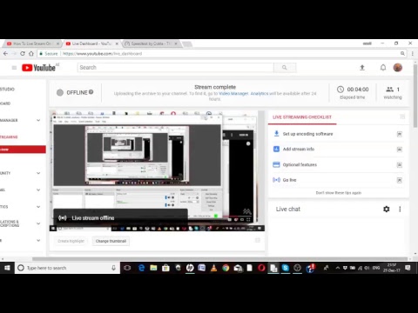Viewport: 418px width, 313px height.
Task: Switch to Speedtest by Ookla tab
Action: coord(151,43)
